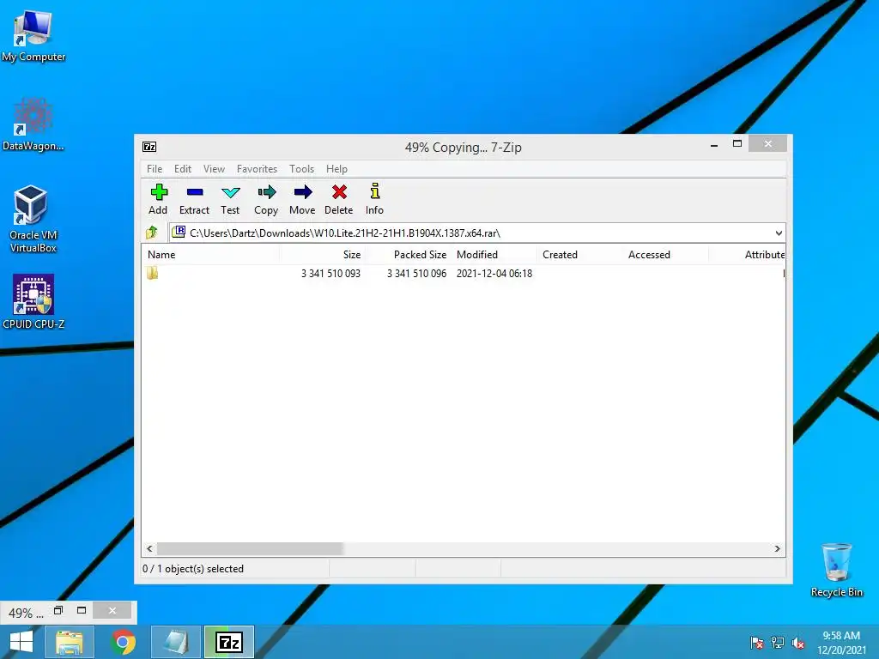The width and height of the screenshot is (879, 659).
Task: Launch CPUID CPU-Z shortcut
Action: pyautogui.click(x=33, y=301)
